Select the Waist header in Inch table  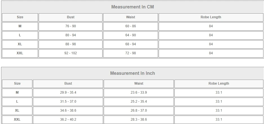[139, 84]
